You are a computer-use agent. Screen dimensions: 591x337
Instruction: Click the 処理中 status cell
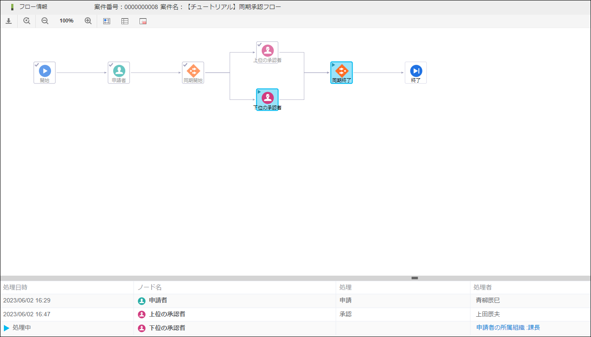67,328
